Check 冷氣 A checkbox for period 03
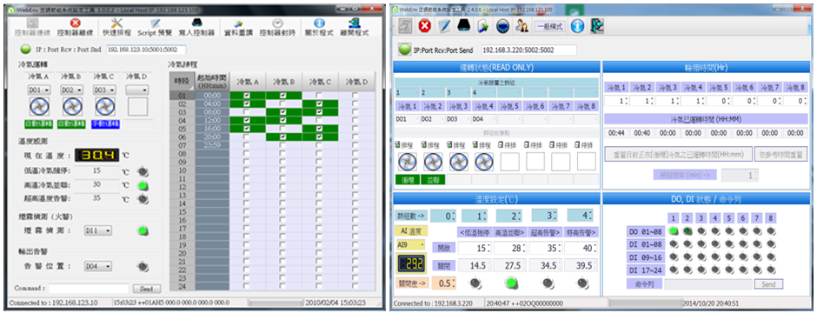This screenshot has width=817, height=313. pyautogui.click(x=247, y=112)
